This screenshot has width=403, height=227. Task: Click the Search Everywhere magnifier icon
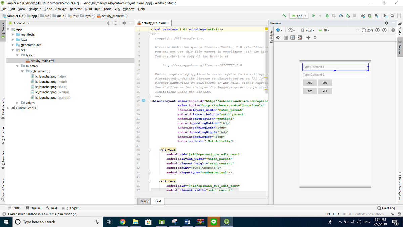392,16
